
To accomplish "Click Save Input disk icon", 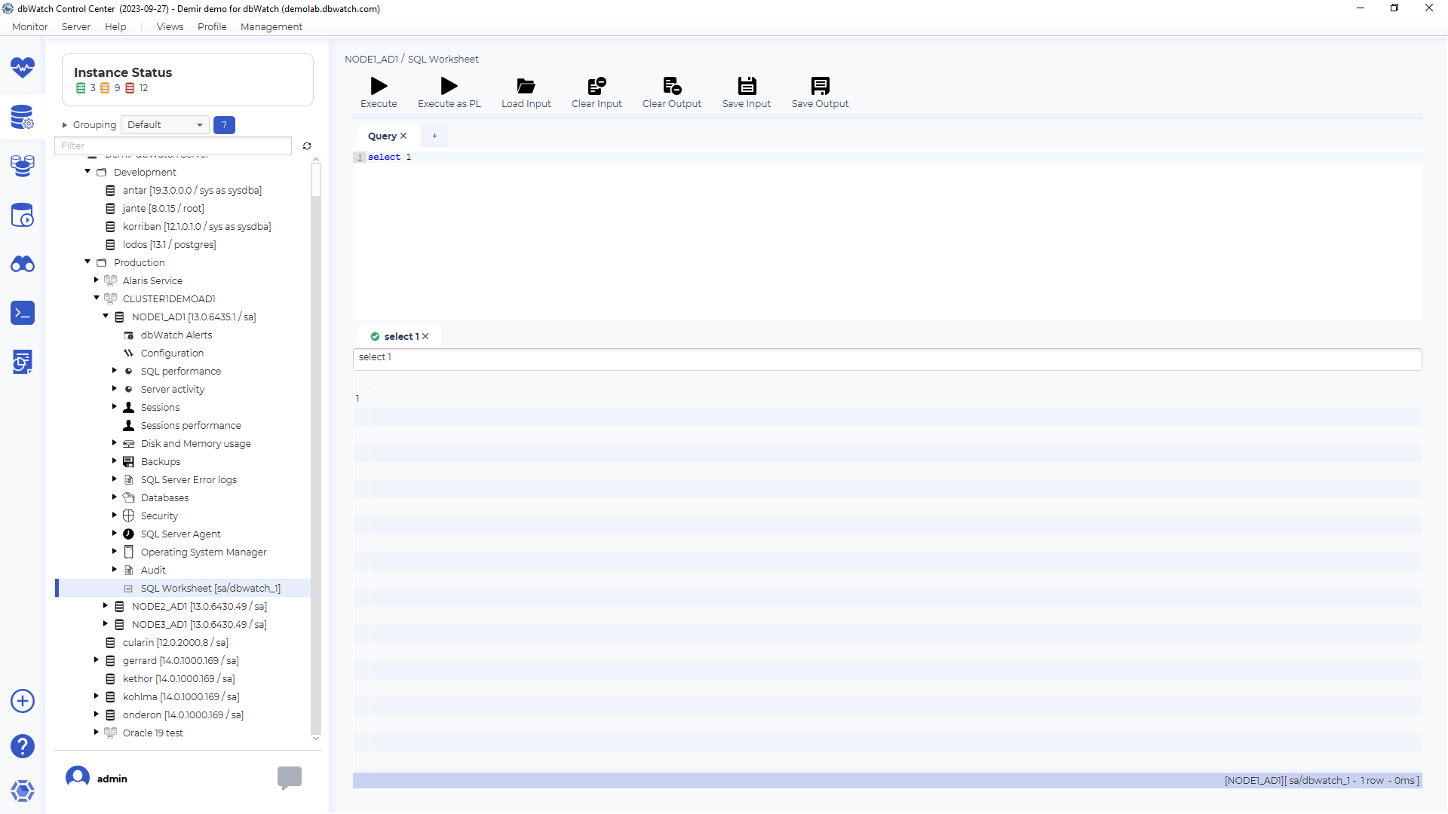I will (x=747, y=93).
